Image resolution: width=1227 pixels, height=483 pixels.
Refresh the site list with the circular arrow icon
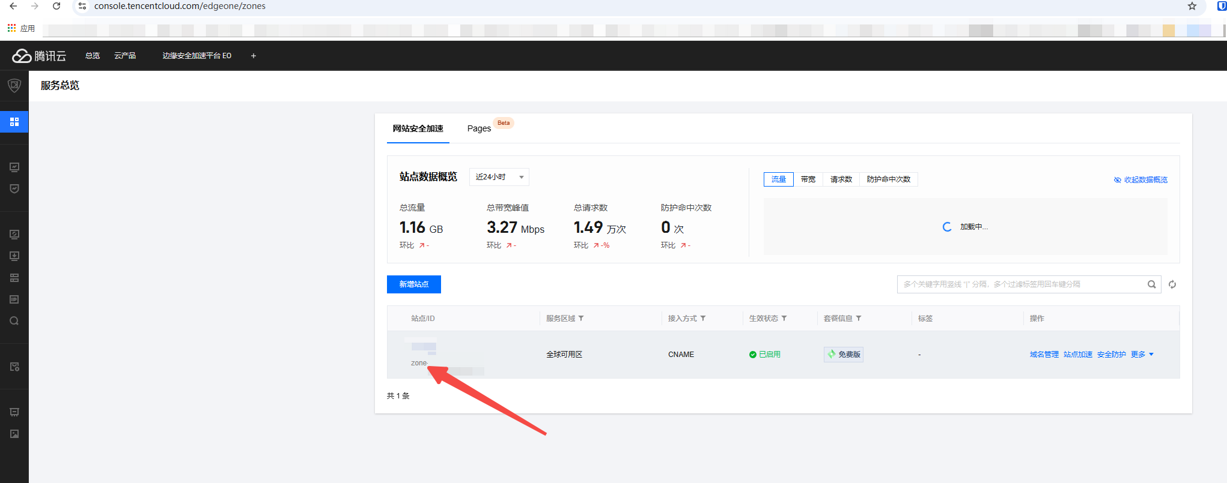1172,284
